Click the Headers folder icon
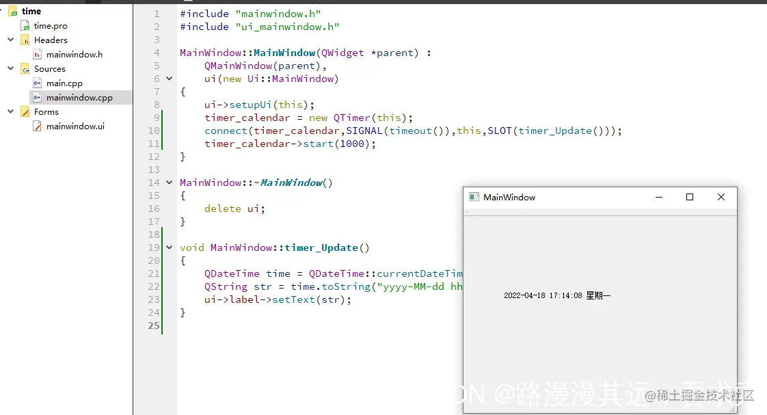 coord(25,40)
